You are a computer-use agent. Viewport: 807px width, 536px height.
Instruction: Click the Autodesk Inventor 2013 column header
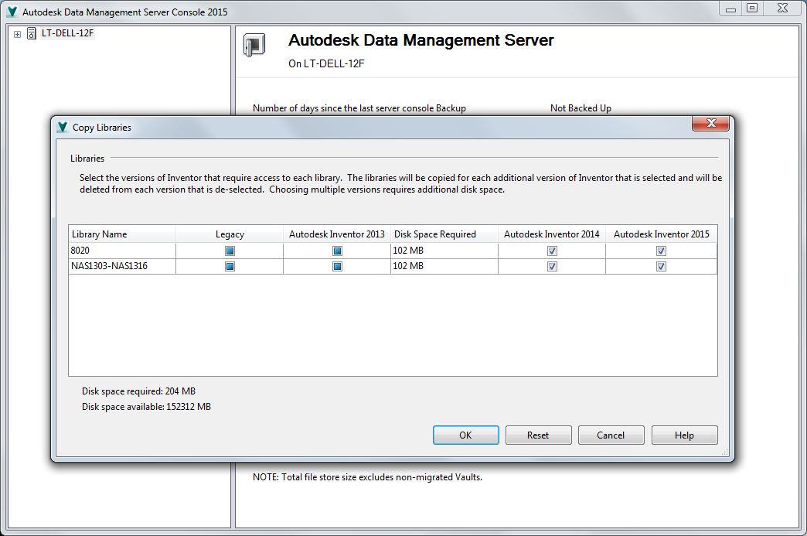pyautogui.click(x=337, y=234)
